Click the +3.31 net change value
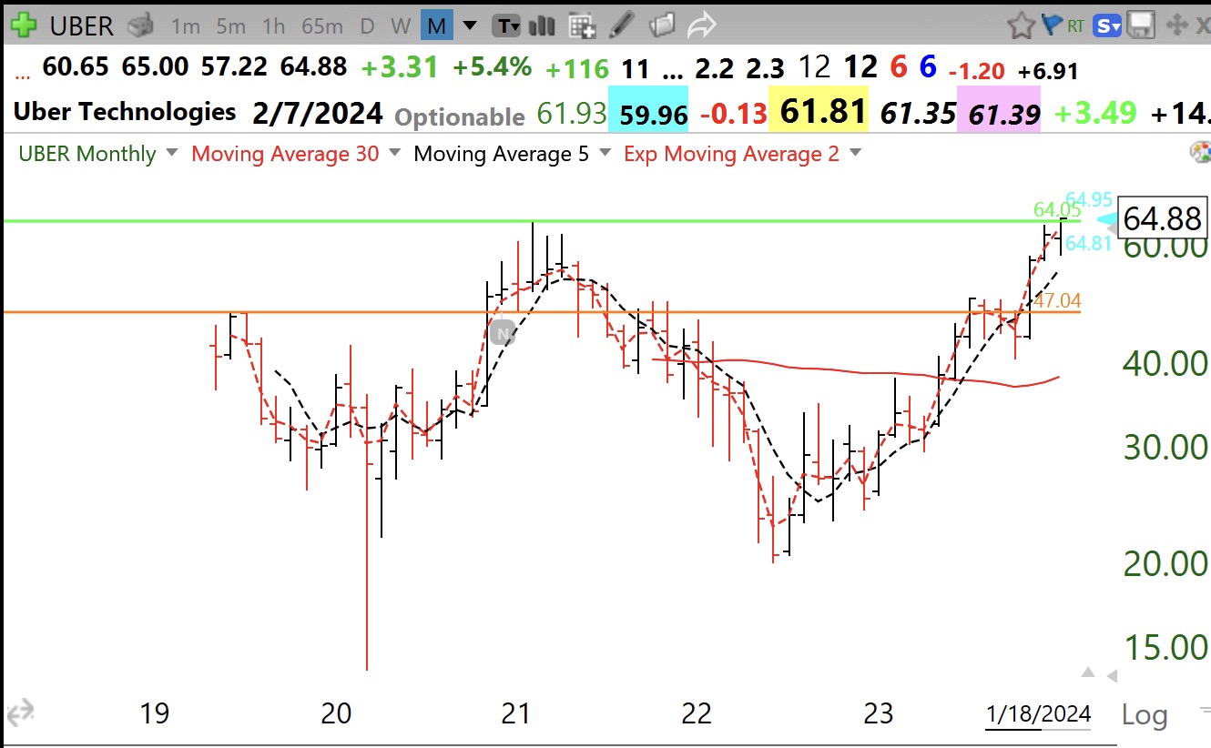The height and width of the screenshot is (748, 1211). point(399,67)
